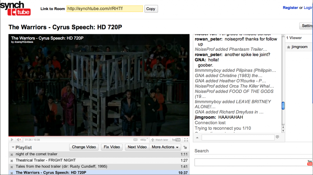
Task: Open the More Actions dropdown
Action: (165, 147)
